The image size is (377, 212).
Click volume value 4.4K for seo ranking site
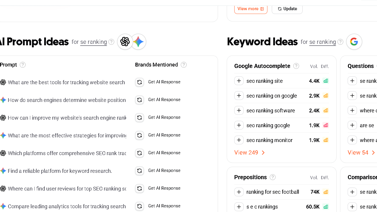(x=314, y=81)
